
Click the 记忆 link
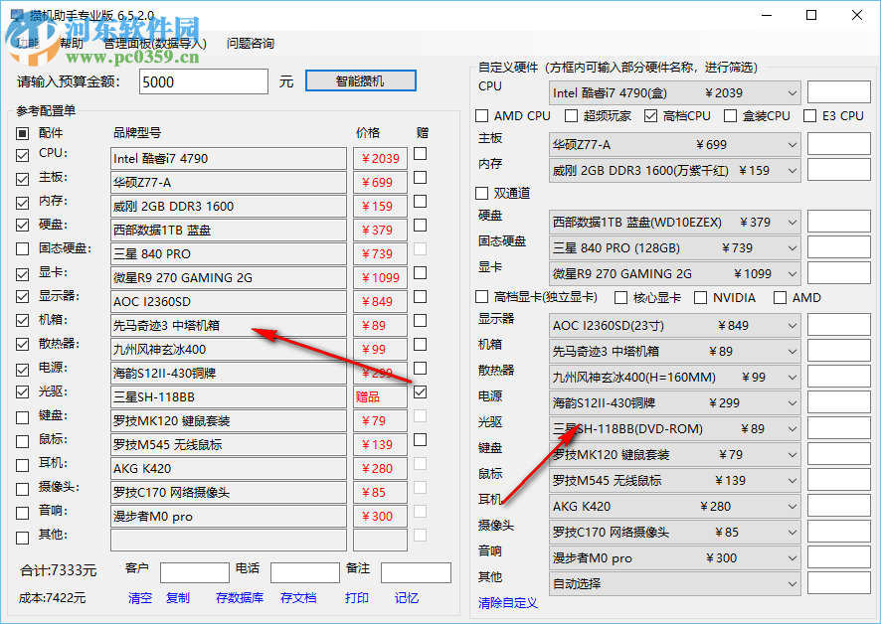click(x=406, y=598)
